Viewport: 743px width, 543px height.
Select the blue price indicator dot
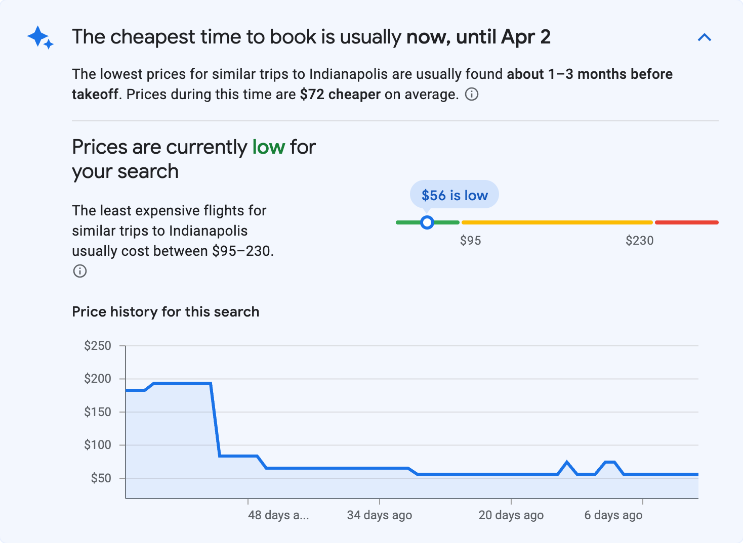point(427,222)
